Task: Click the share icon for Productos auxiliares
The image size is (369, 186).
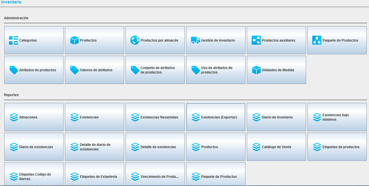Action: tap(256, 40)
